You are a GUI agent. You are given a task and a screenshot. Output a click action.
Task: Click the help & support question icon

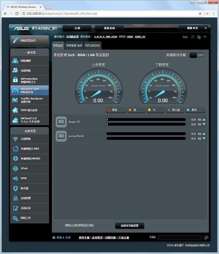point(54,238)
